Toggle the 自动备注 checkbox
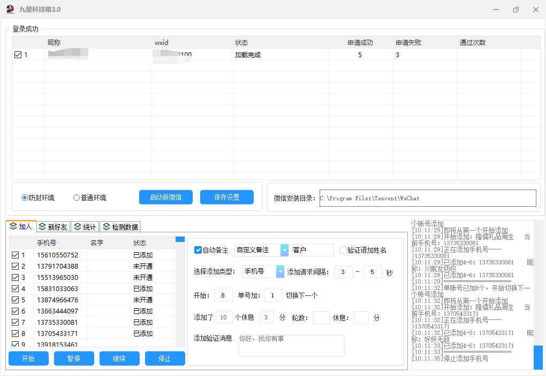Viewport: 546px width, 376px height. pos(198,250)
